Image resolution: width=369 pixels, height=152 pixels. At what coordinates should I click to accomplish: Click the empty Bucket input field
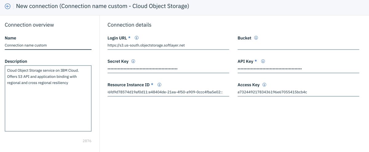click(x=298, y=45)
